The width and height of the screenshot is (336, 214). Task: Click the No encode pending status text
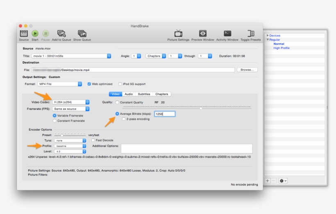(244, 185)
